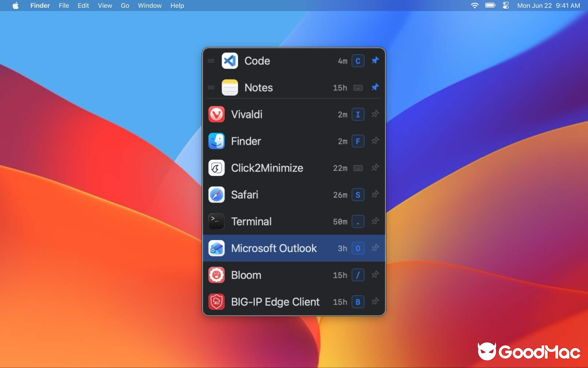The image size is (588, 368).
Task: Unpin Notes using its blue pin
Action: pos(375,87)
